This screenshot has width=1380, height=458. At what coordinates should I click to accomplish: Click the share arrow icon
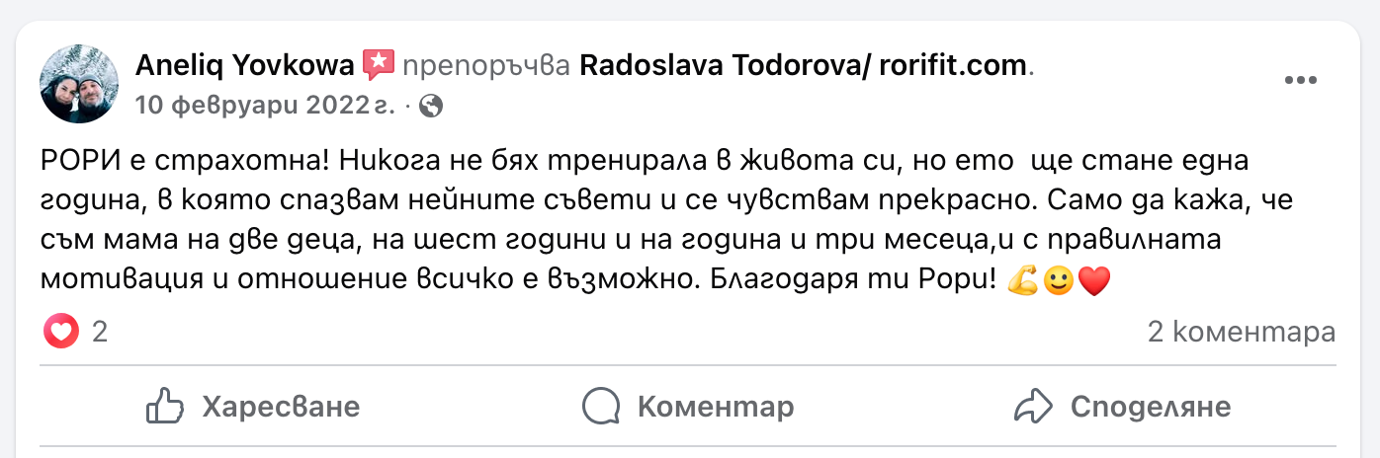pyautogui.click(x=1033, y=406)
